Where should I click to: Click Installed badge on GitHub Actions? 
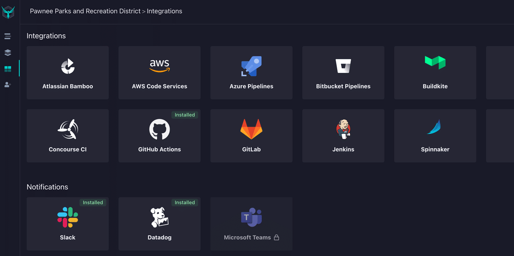point(185,115)
